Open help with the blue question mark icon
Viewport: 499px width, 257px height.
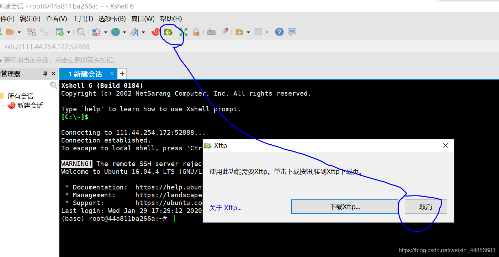click(x=280, y=32)
